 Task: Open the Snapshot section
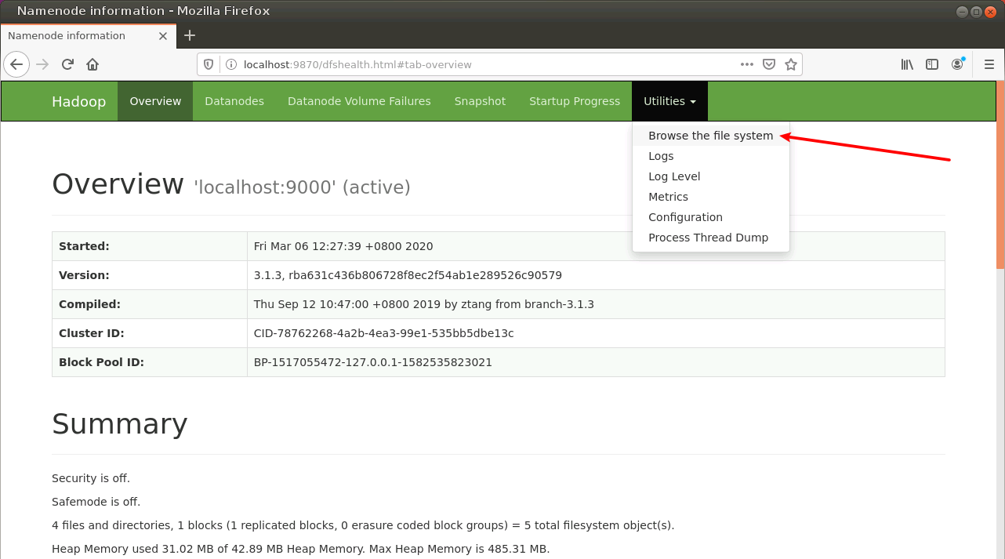coord(480,100)
